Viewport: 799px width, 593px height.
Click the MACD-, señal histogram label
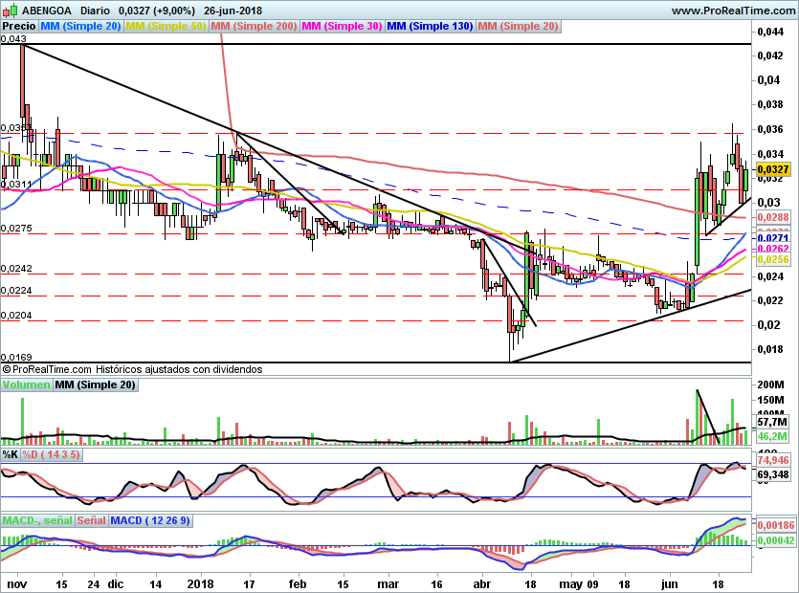[37, 520]
